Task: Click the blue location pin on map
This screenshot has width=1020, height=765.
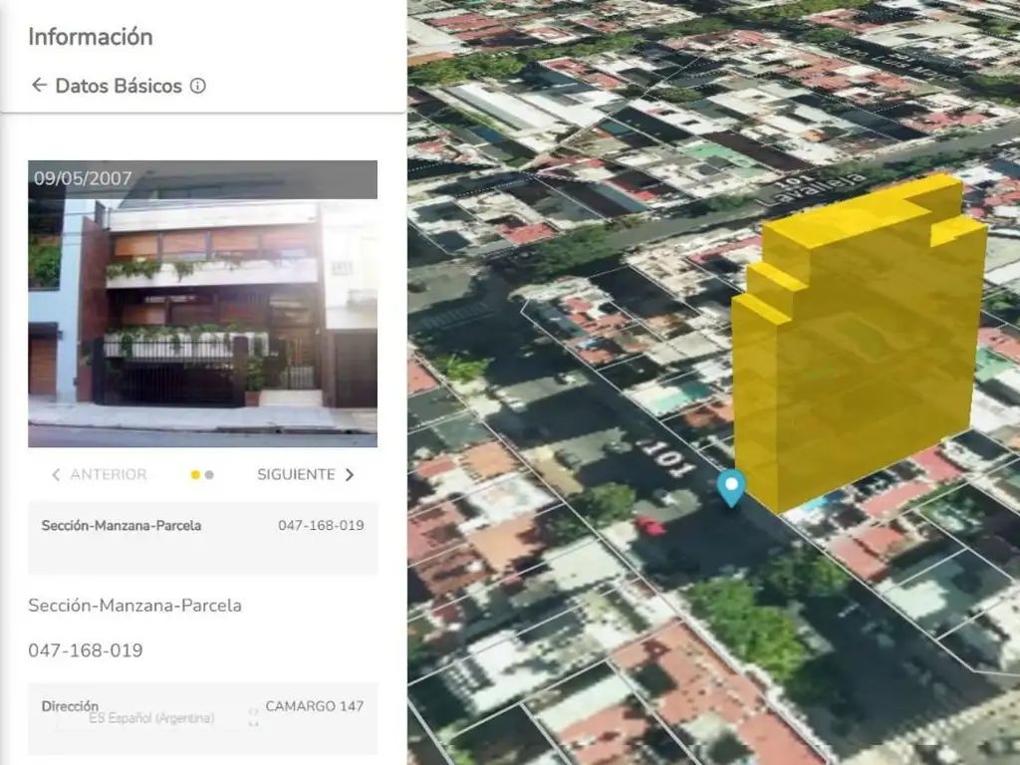Action: point(731,487)
